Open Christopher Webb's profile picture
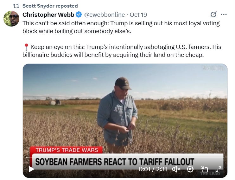This screenshot has width=235, height=180. (11, 19)
